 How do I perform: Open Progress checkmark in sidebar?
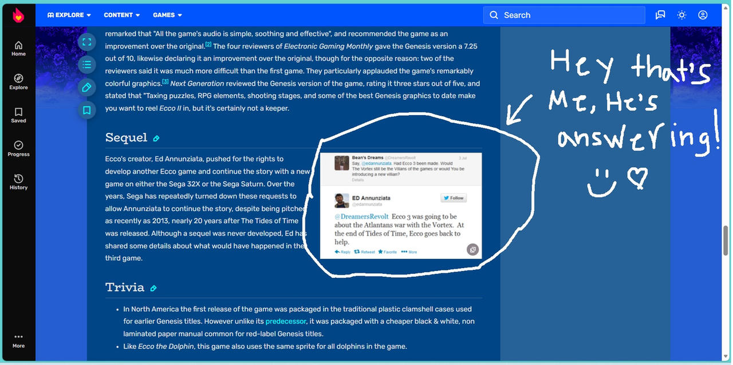point(18,149)
